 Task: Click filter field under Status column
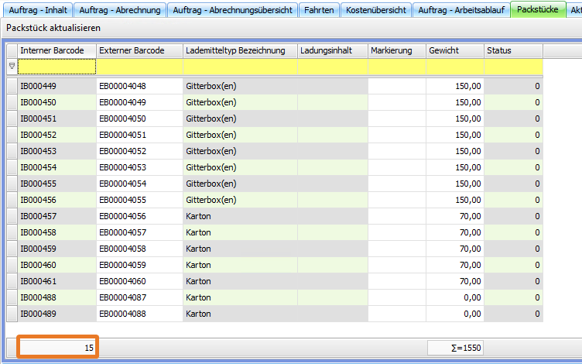pyautogui.click(x=513, y=67)
